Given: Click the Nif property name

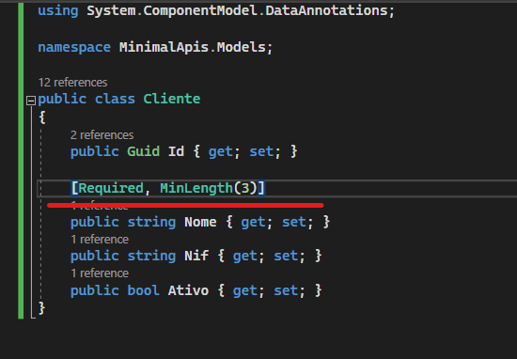Looking at the screenshot, I should pyautogui.click(x=196, y=256).
